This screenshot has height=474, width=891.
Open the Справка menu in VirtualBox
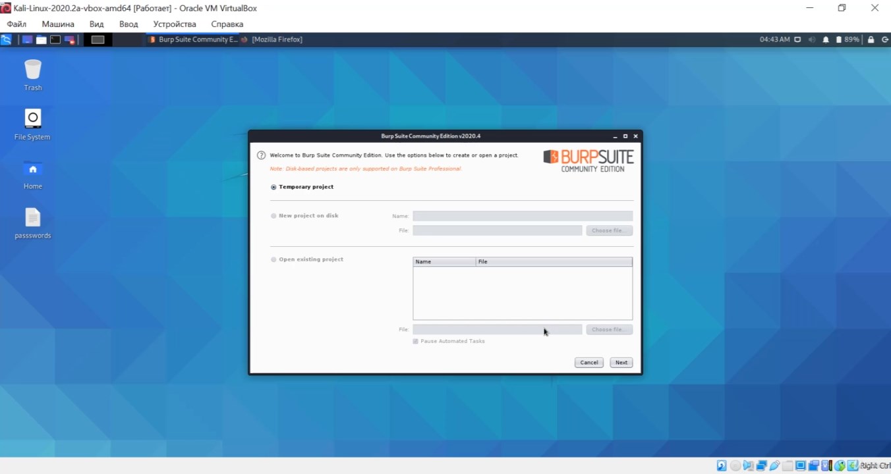pyautogui.click(x=227, y=24)
